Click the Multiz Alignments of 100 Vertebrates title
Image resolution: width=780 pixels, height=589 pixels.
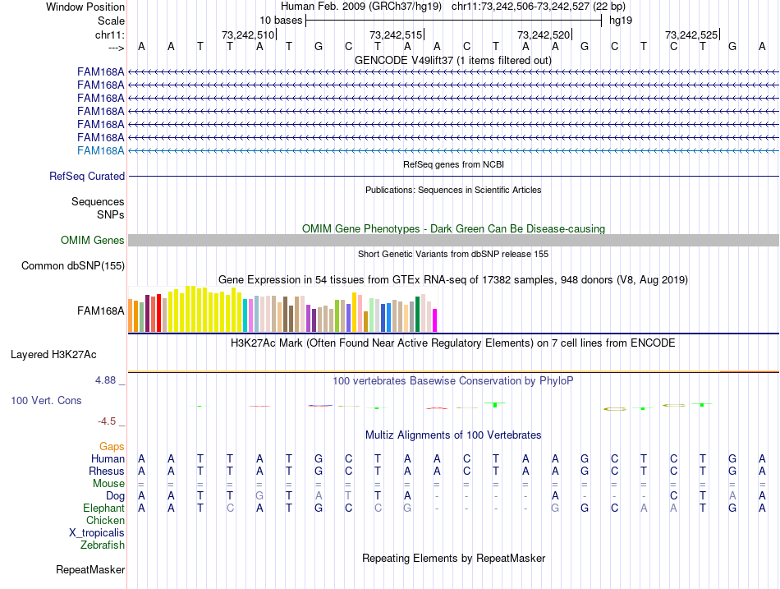pyautogui.click(x=453, y=435)
